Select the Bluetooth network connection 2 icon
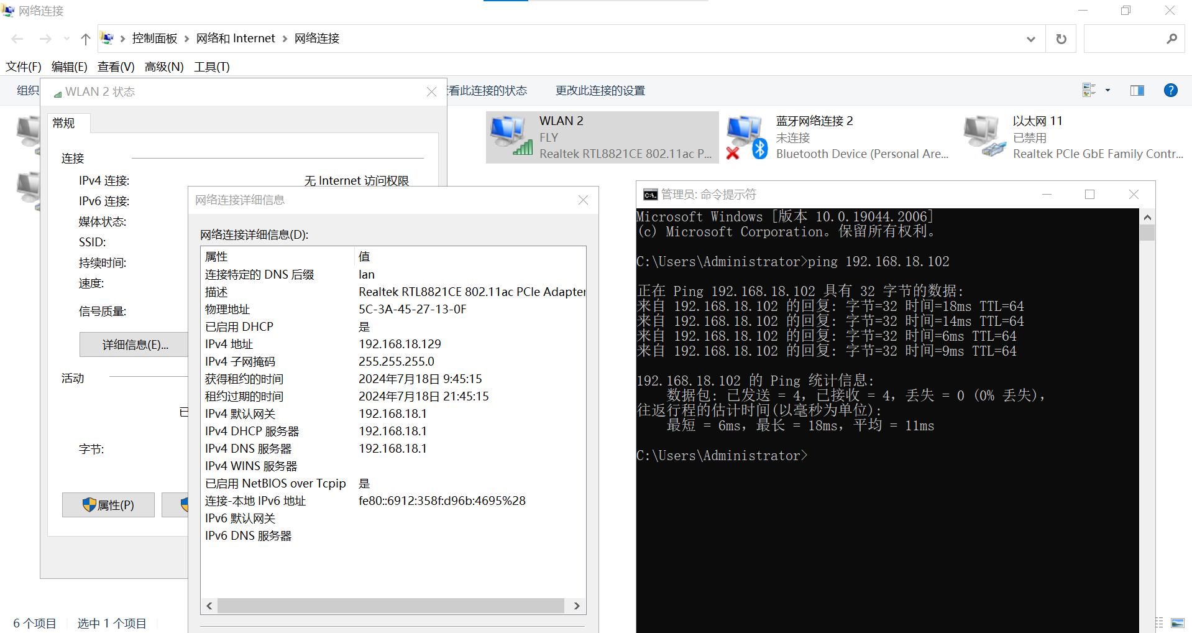Screen dimensions: 1192x633 pyautogui.click(x=747, y=137)
